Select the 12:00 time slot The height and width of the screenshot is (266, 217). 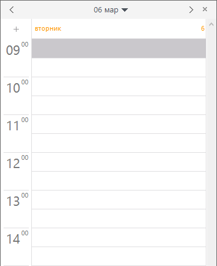119,162
